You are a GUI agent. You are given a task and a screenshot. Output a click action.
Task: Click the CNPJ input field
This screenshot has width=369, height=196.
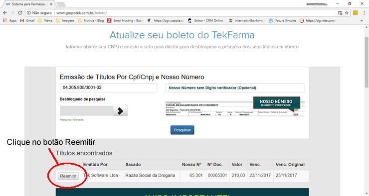click(108, 88)
